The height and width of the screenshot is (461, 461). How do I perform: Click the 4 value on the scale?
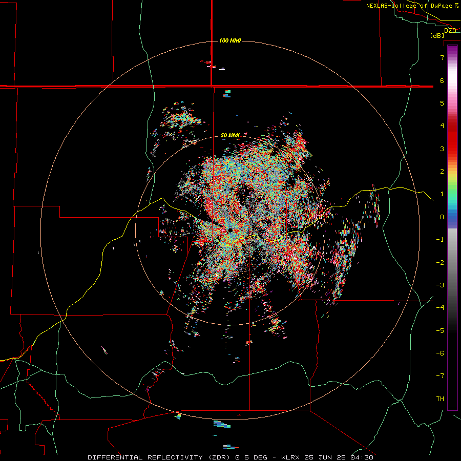pos(442,126)
